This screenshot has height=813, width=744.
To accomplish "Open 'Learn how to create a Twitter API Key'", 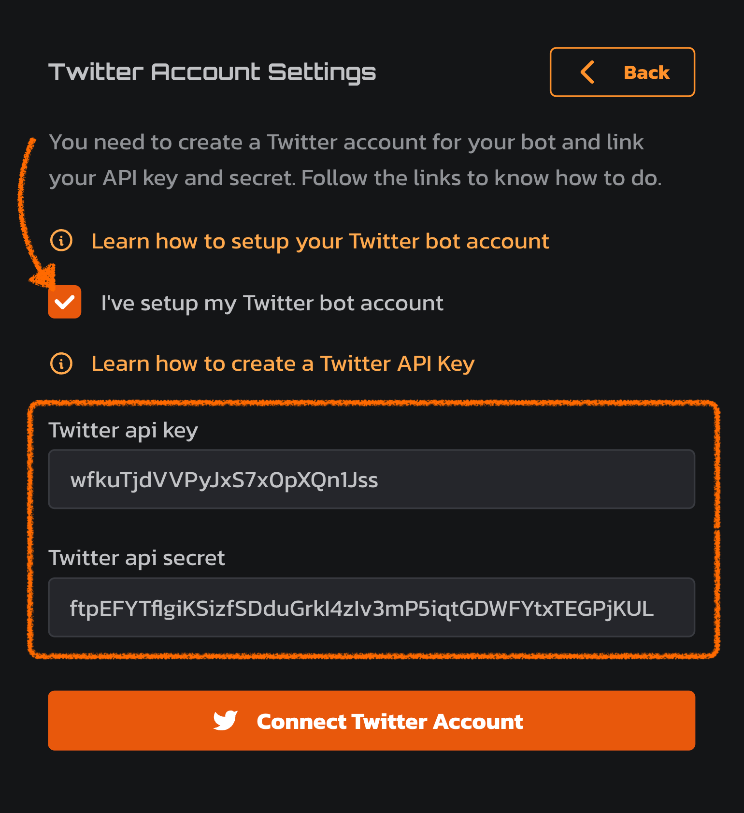I will pos(283,363).
